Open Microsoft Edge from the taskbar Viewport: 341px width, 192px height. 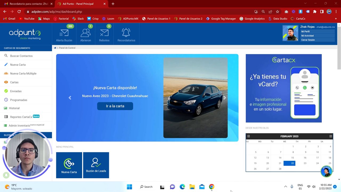pos(182,187)
